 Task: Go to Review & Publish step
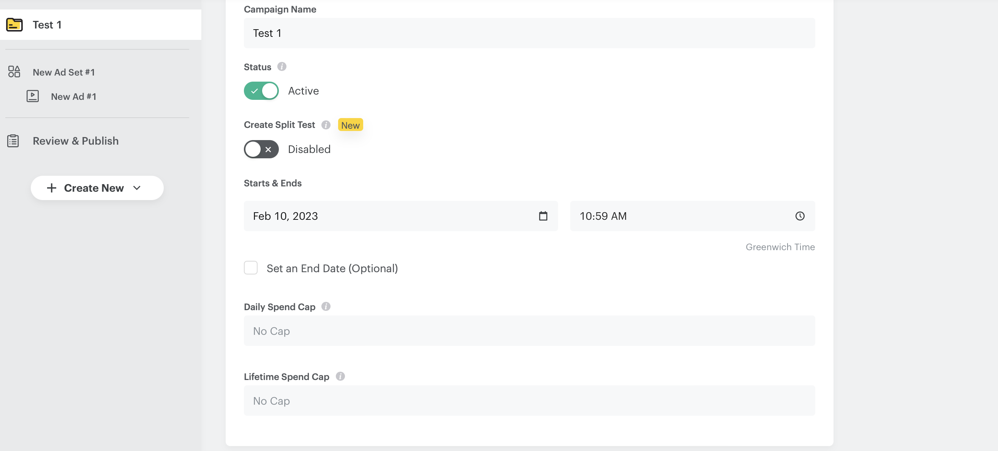click(x=76, y=141)
